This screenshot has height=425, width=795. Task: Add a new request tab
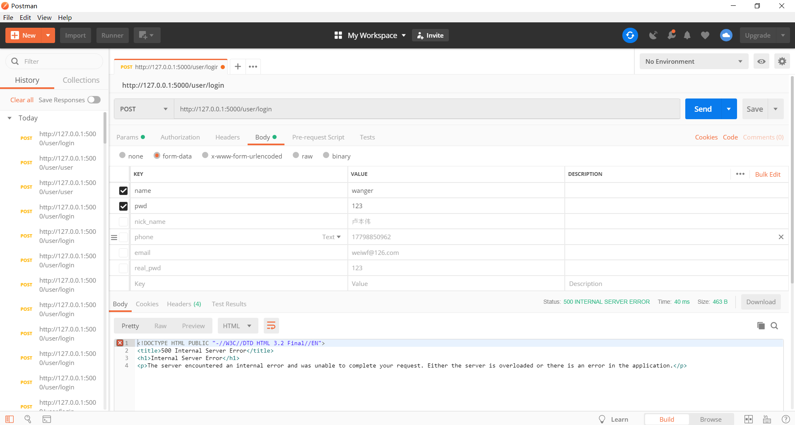tap(238, 66)
